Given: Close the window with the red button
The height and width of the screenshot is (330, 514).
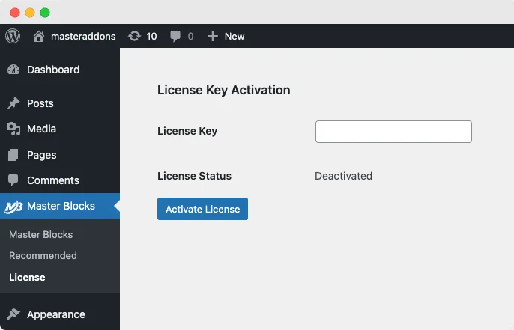Looking at the screenshot, I should click(x=15, y=13).
